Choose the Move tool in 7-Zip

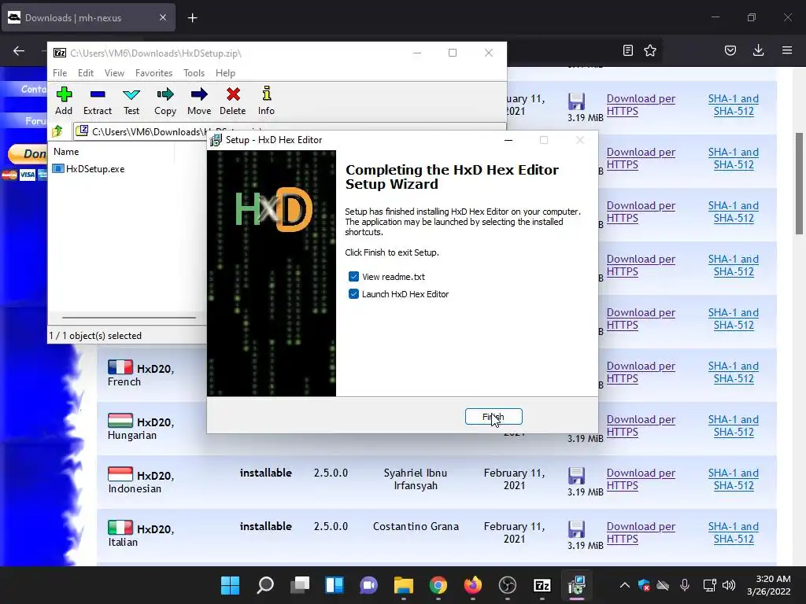199,101
